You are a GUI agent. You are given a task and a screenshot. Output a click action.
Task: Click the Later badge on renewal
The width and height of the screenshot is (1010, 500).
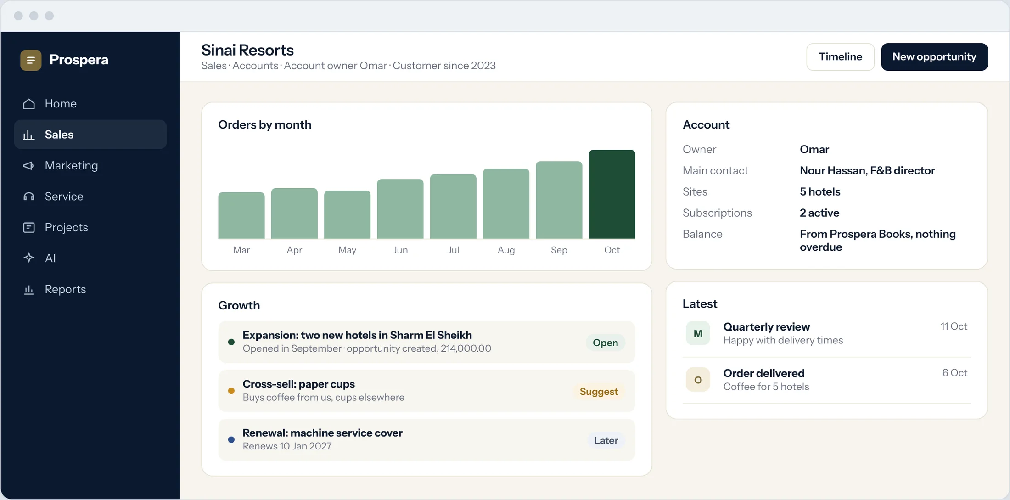coord(606,440)
